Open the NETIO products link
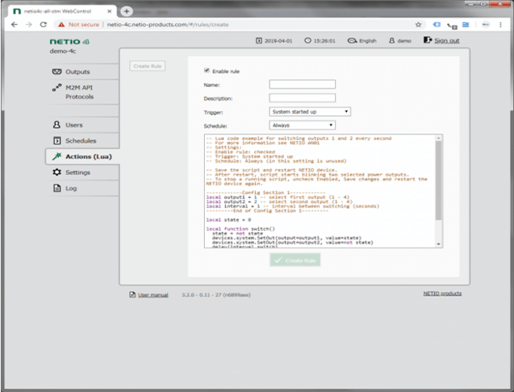Image resolution: width=514 pixels, height=392 pixels. pos(442,294)
